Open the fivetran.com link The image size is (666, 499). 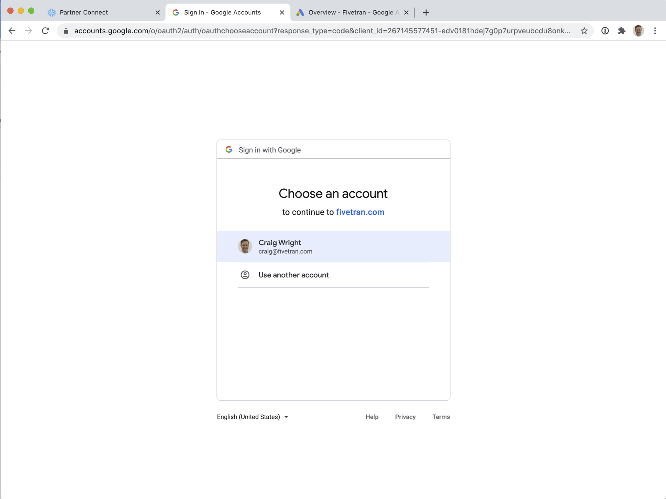click(x=360, y=212)
